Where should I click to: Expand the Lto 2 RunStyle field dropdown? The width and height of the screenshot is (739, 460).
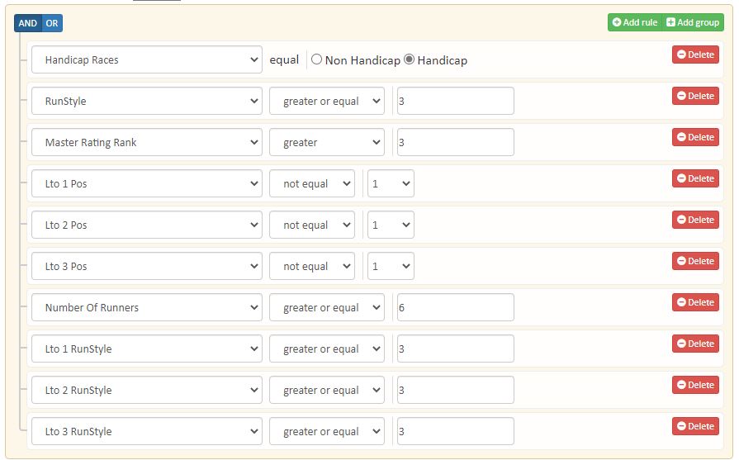147,390
